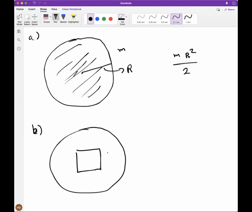Open the View ribbon tab
Screen dimensions: 252x212
pos(54,9)
